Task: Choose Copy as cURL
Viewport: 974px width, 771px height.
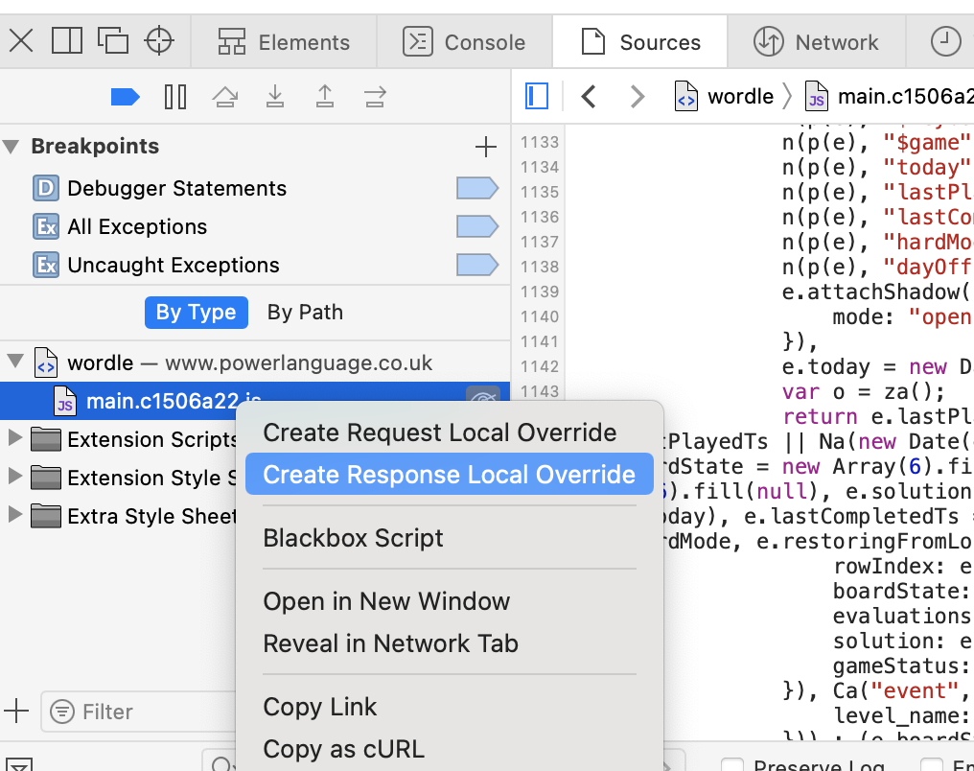Action: pyautogui.click(x=450, y=749)
